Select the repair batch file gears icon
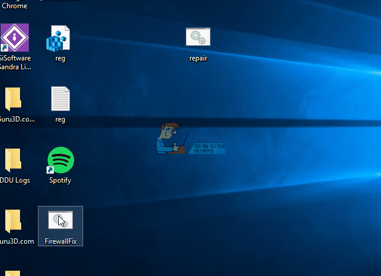This screenshot has width=381, height=276. click(x=198, y=36)
